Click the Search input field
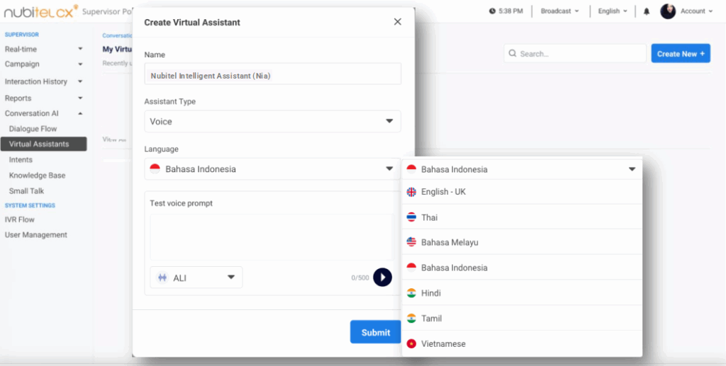Image resolution: width=726 pixels, height=366 pixels. pyautogui.click(x=575, y=54)
